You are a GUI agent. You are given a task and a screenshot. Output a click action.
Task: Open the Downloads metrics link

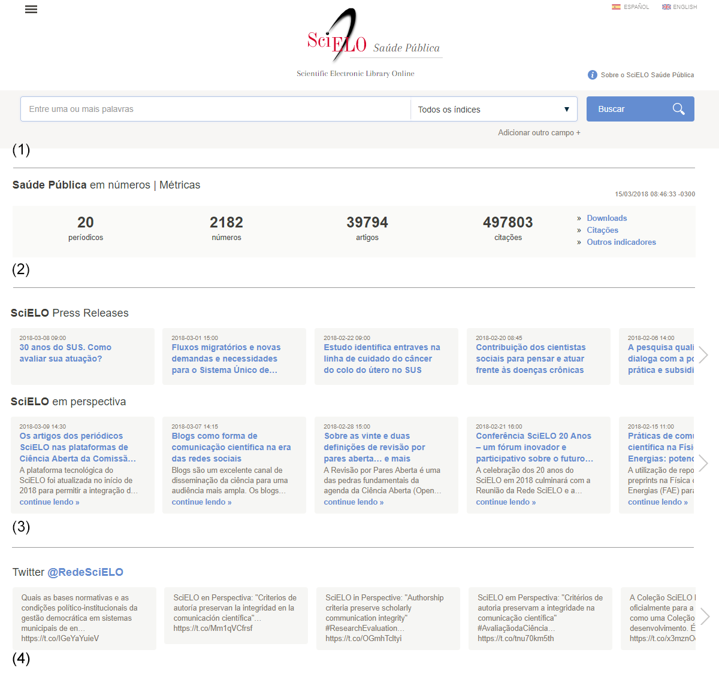[x=607, y=218]
